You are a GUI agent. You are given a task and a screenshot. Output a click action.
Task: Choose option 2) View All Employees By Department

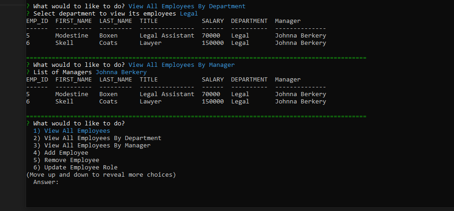coord(97,138)
